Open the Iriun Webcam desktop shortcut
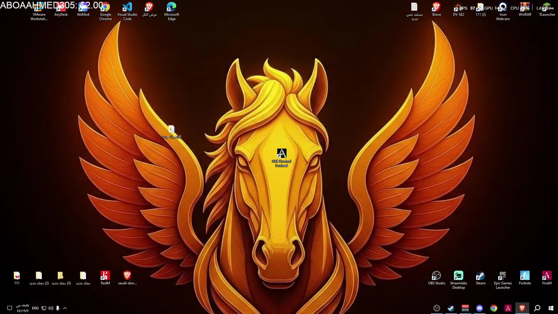 point(503,12)
